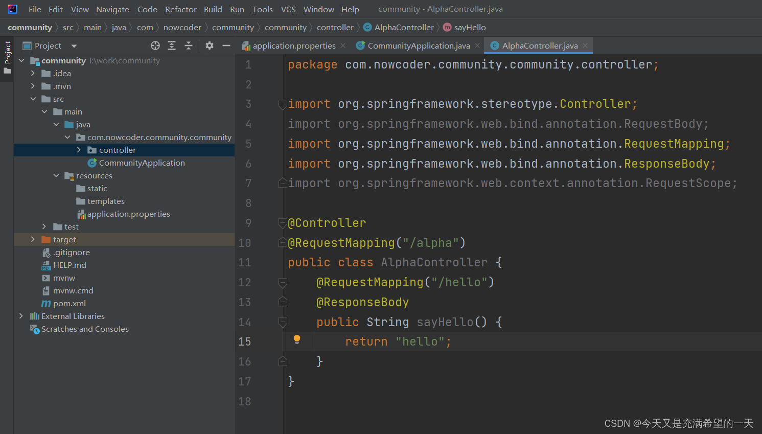Click the controller breadcrumb
Image resolution: width=762 pixels, height=434 pixels.
tap(335, 27)
